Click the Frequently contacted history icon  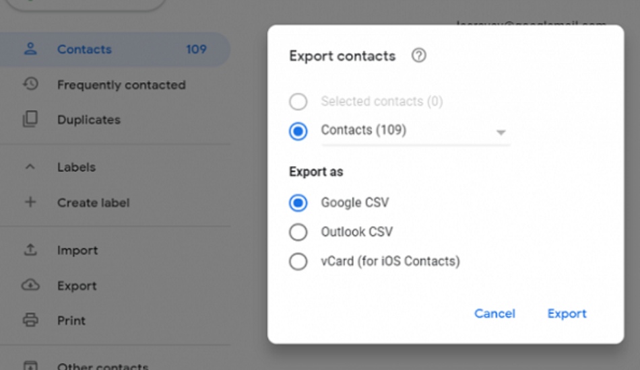[x=30, y=84]
